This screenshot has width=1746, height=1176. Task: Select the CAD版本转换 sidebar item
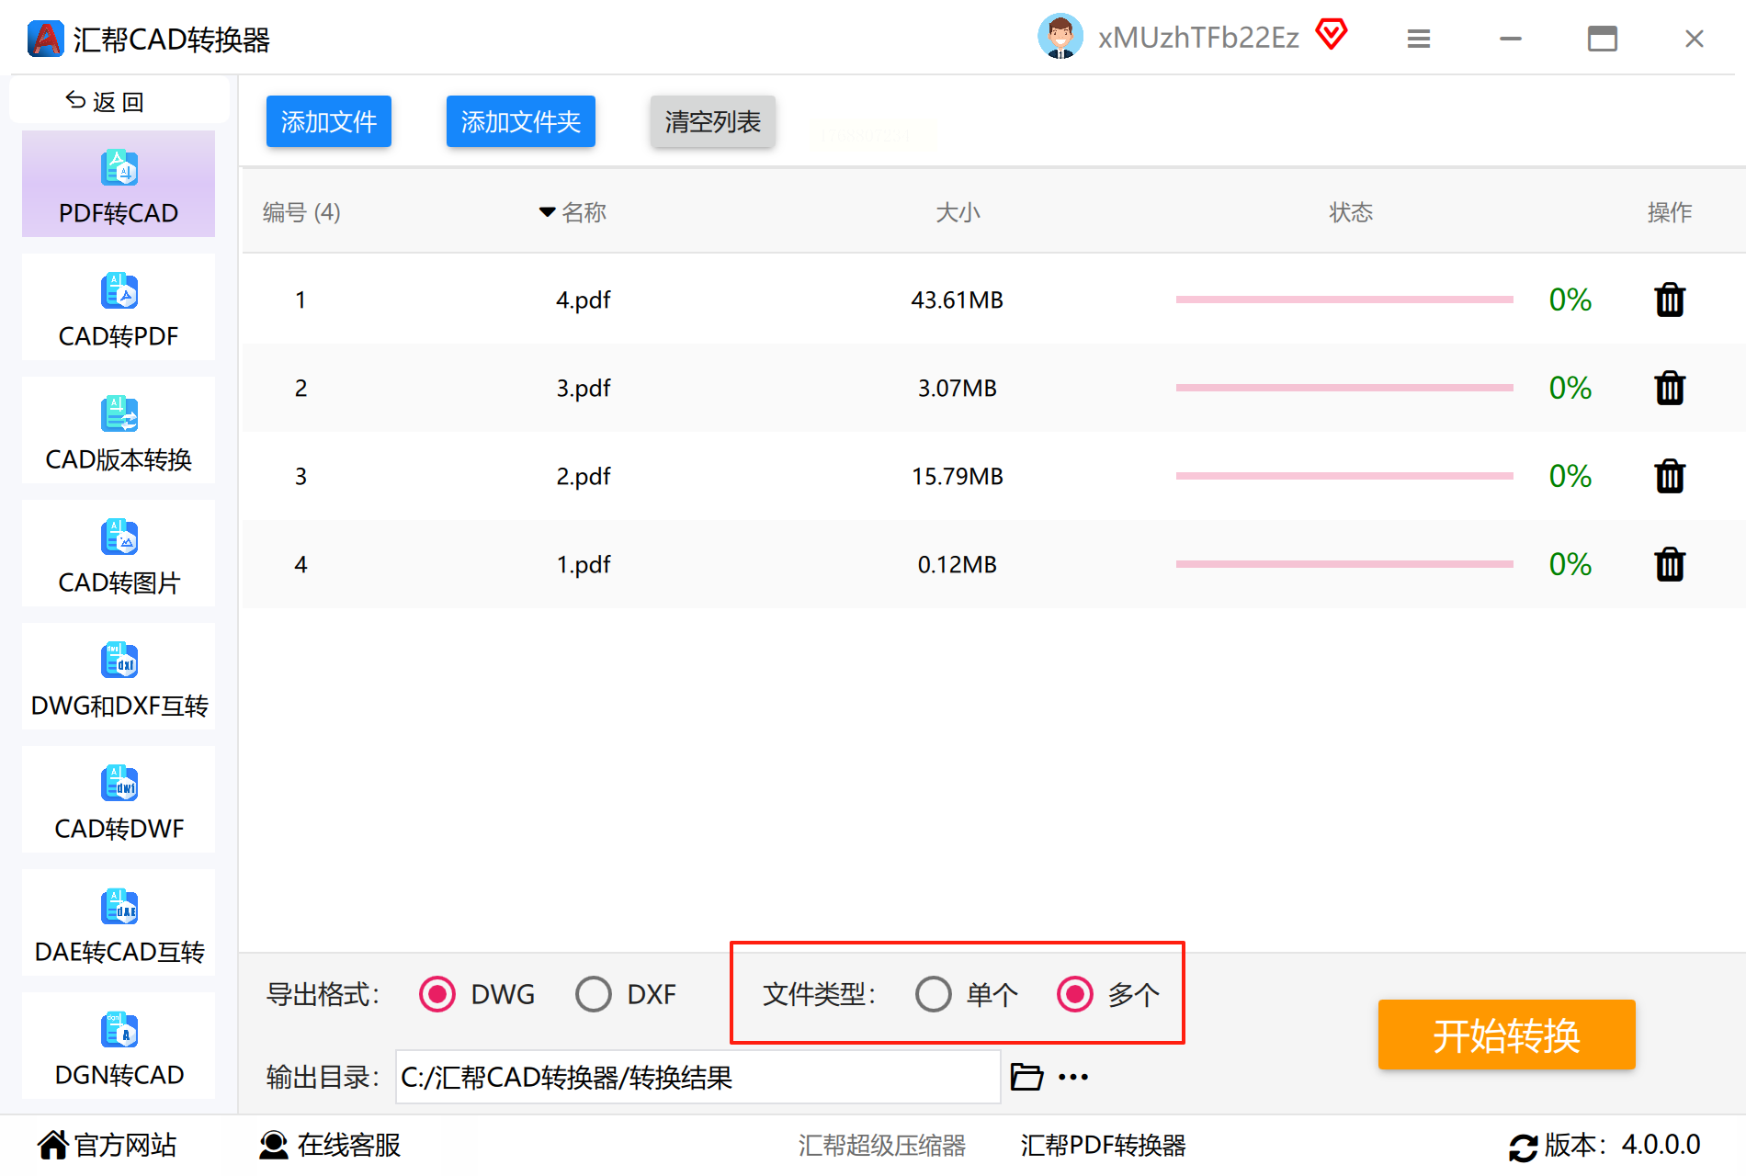(119, 430)
